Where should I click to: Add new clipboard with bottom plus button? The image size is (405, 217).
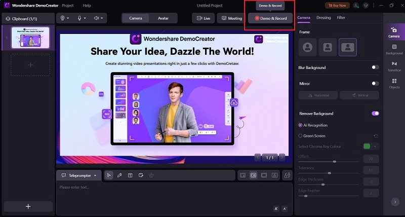[x=28, y=206]
